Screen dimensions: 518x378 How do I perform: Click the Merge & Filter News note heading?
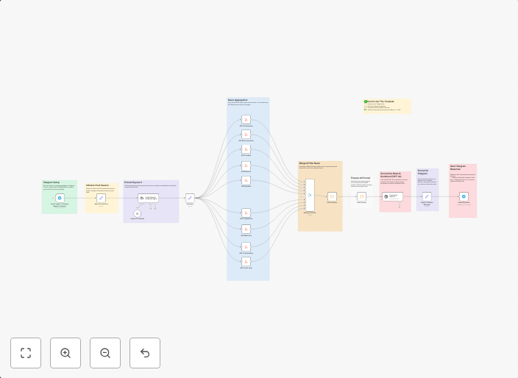(x=309, y=163)
